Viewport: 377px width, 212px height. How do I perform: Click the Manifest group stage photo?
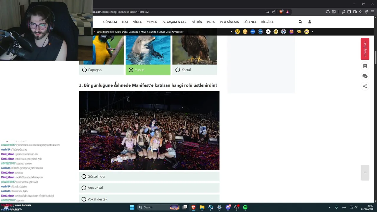click(149, 131)
